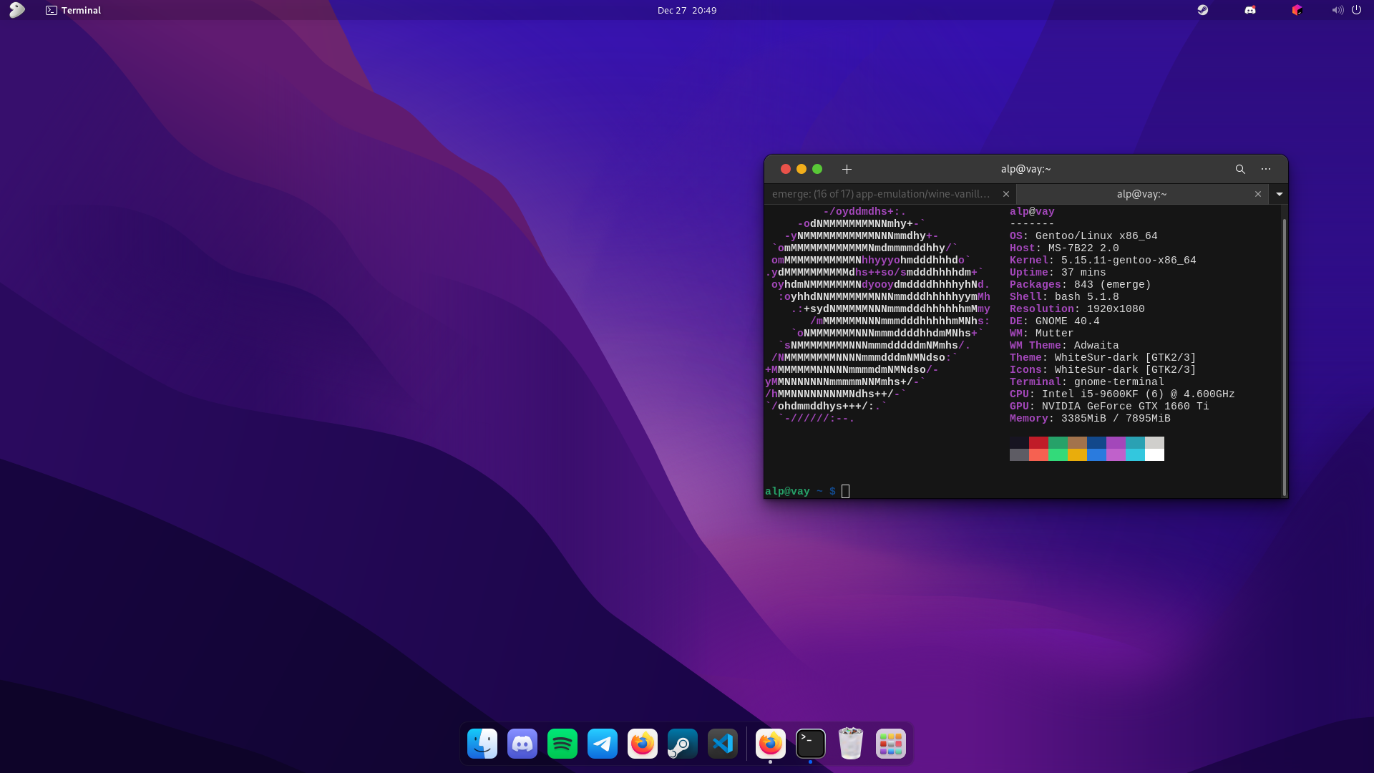The image size is (1374, 773).
Task: Open the terminal three-dots menu
Action: [x=1266, y=170]
